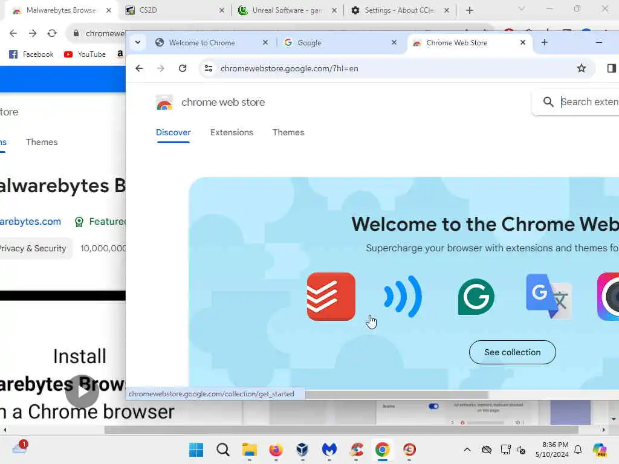Launch File Explorer from the taskbar
The height and width of the screenshot is (464, 619).
[x=250, y=449]
